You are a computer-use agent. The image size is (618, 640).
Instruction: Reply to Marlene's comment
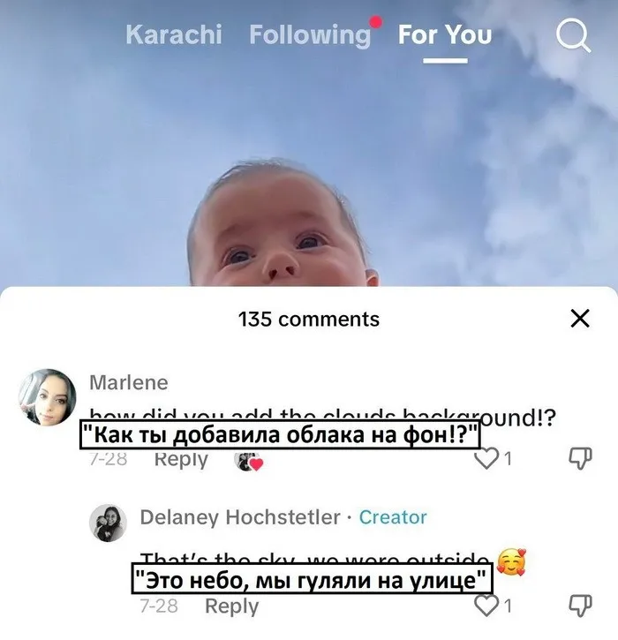click(x=181, y=459)
